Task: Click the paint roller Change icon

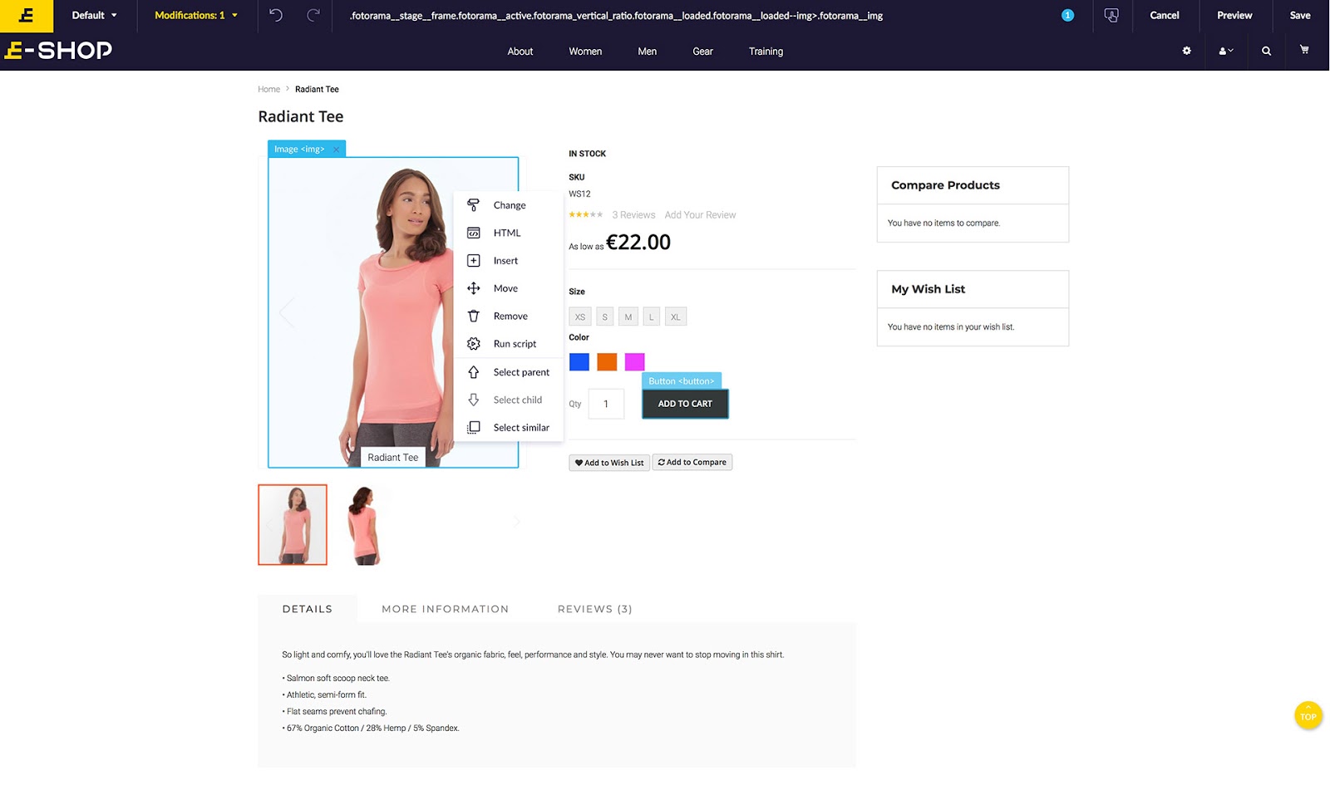Action: coord(473,205)
